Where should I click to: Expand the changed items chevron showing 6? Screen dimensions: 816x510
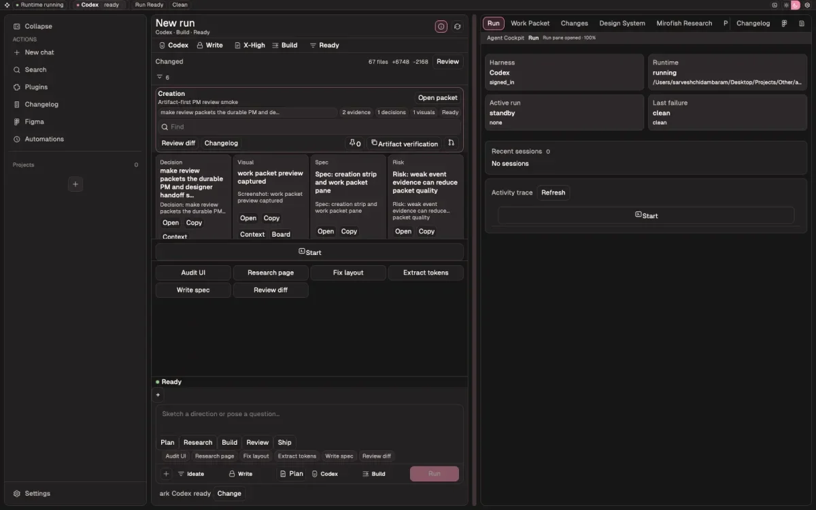[x=163, y=77]
